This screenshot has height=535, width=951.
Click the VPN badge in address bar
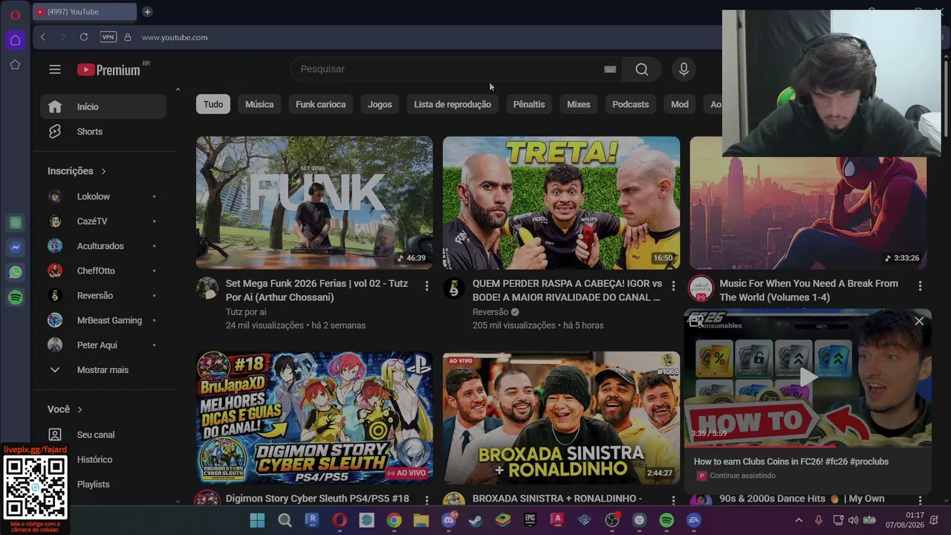pos(108,37)
